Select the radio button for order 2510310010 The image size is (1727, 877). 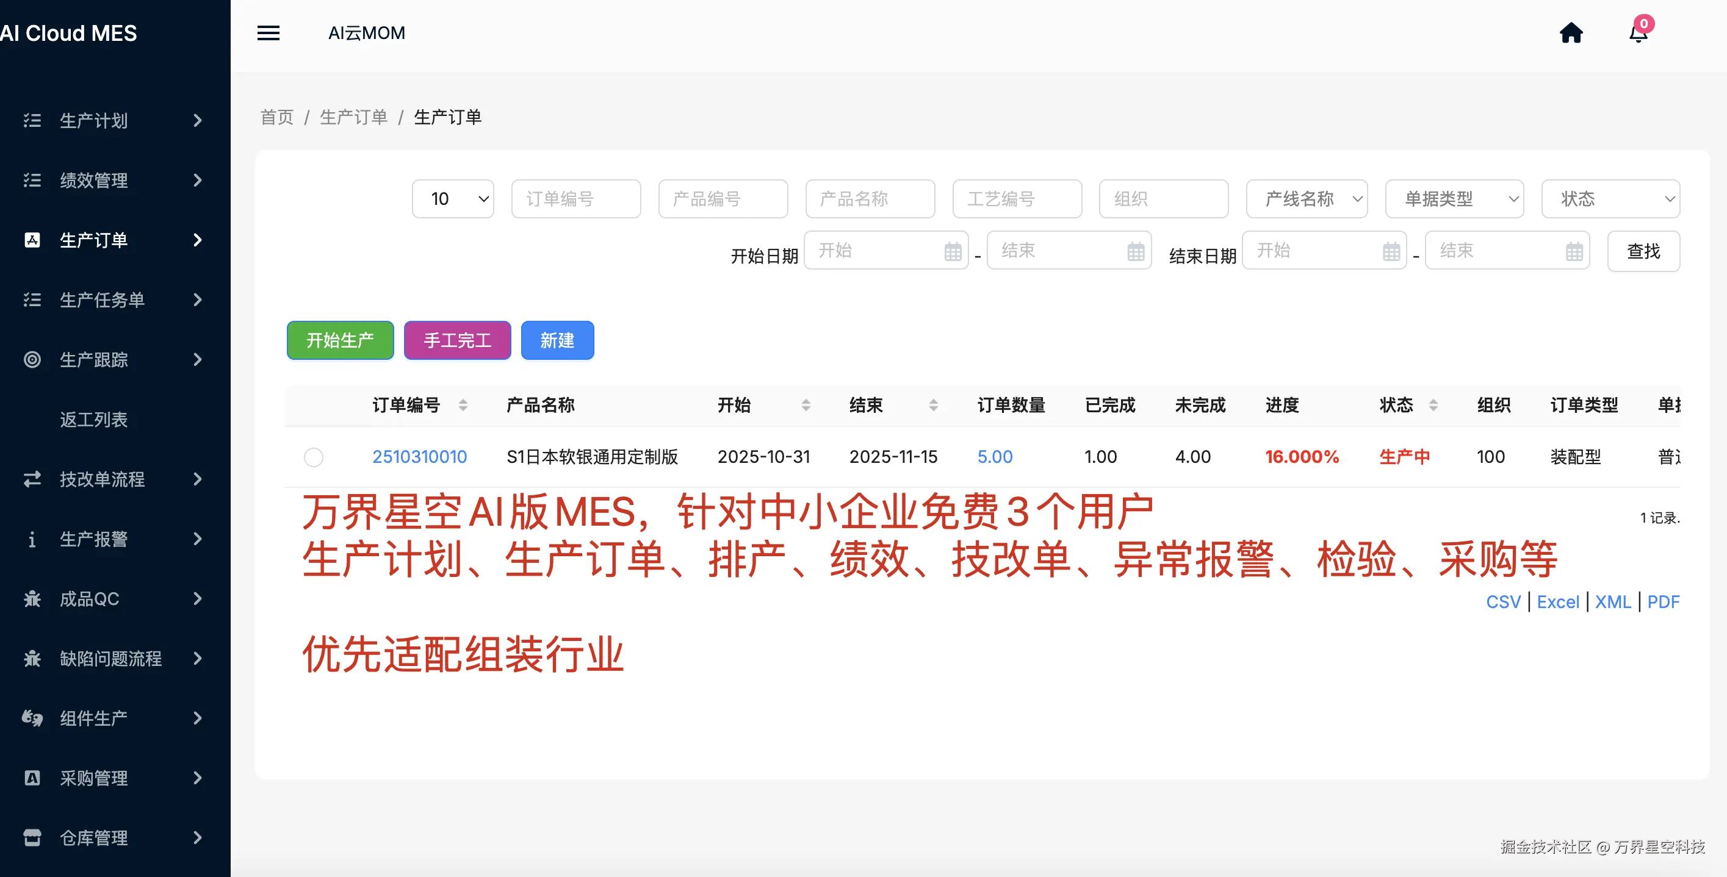[x=314, y=457]
